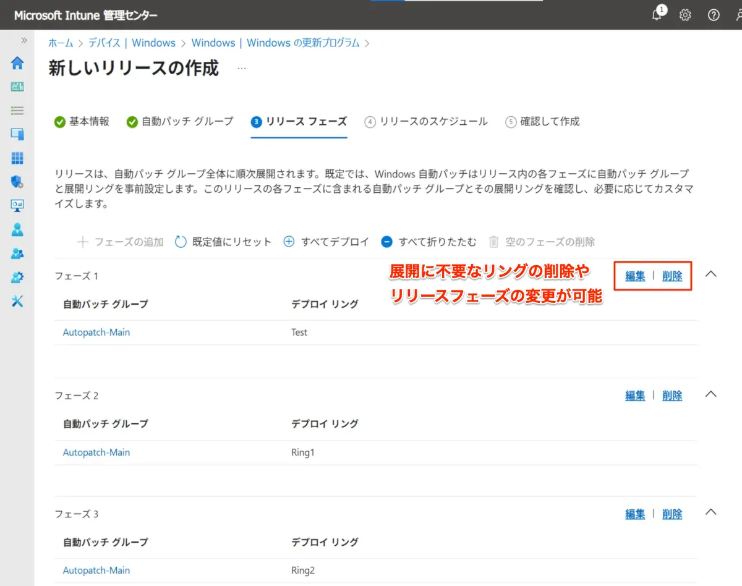Viewport: 742px width, 586px height.
Task: Open notifications bell icon
Action: [x=657, y=14]
